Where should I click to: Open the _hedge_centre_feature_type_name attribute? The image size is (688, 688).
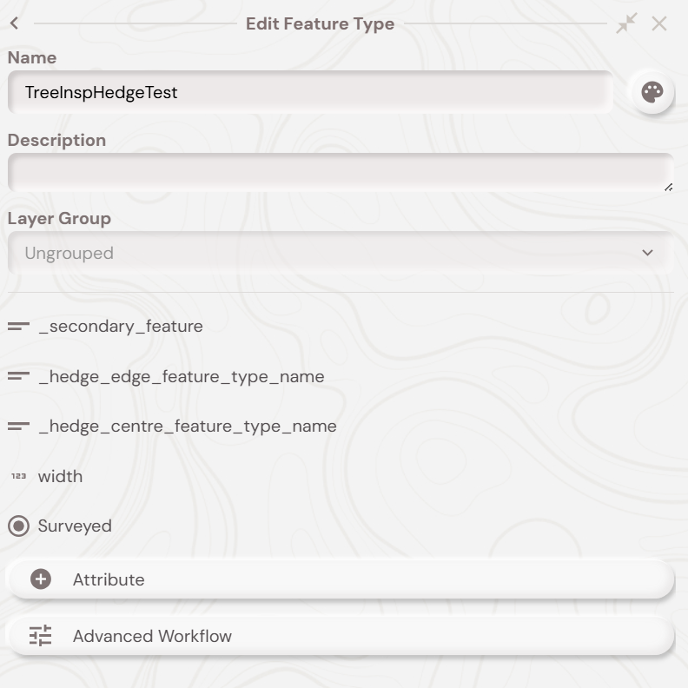tap(188, 427)
